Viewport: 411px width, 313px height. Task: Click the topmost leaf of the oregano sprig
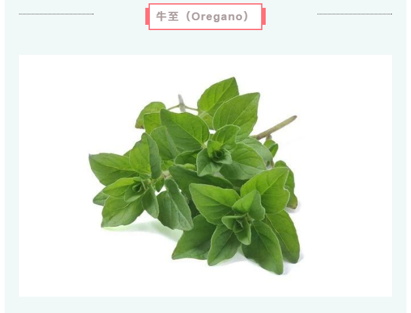(219, 96)
